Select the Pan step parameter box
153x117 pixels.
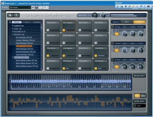click(x=139, y=106)
